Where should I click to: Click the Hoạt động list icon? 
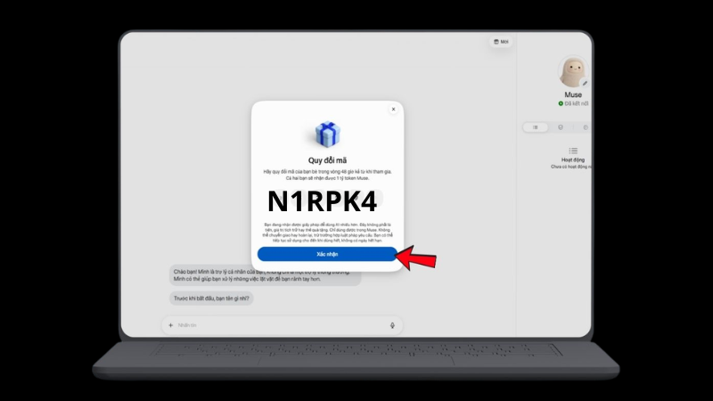point(573,151)
